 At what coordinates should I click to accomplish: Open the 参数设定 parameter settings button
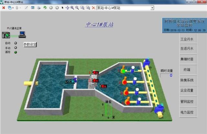tap(30, 45)
